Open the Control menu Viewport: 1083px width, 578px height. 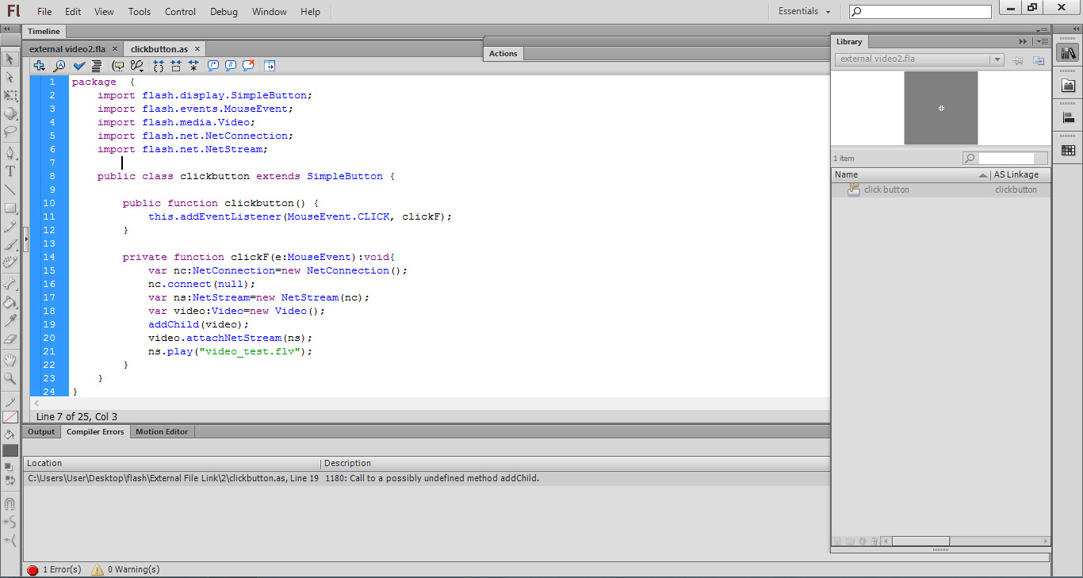click(180, 12)
